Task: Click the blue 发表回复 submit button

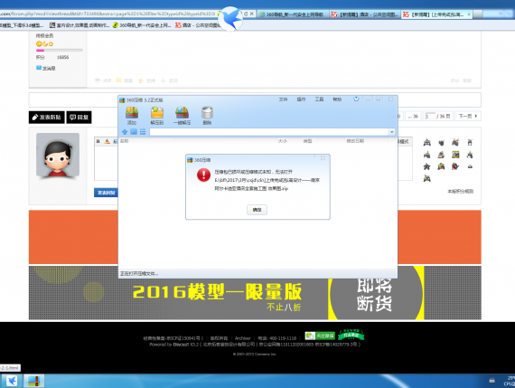Action: 106,193
